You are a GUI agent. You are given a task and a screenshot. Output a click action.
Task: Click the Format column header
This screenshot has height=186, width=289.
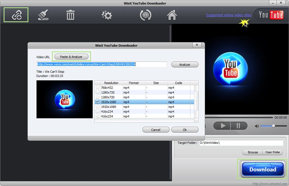coord(134,83)
